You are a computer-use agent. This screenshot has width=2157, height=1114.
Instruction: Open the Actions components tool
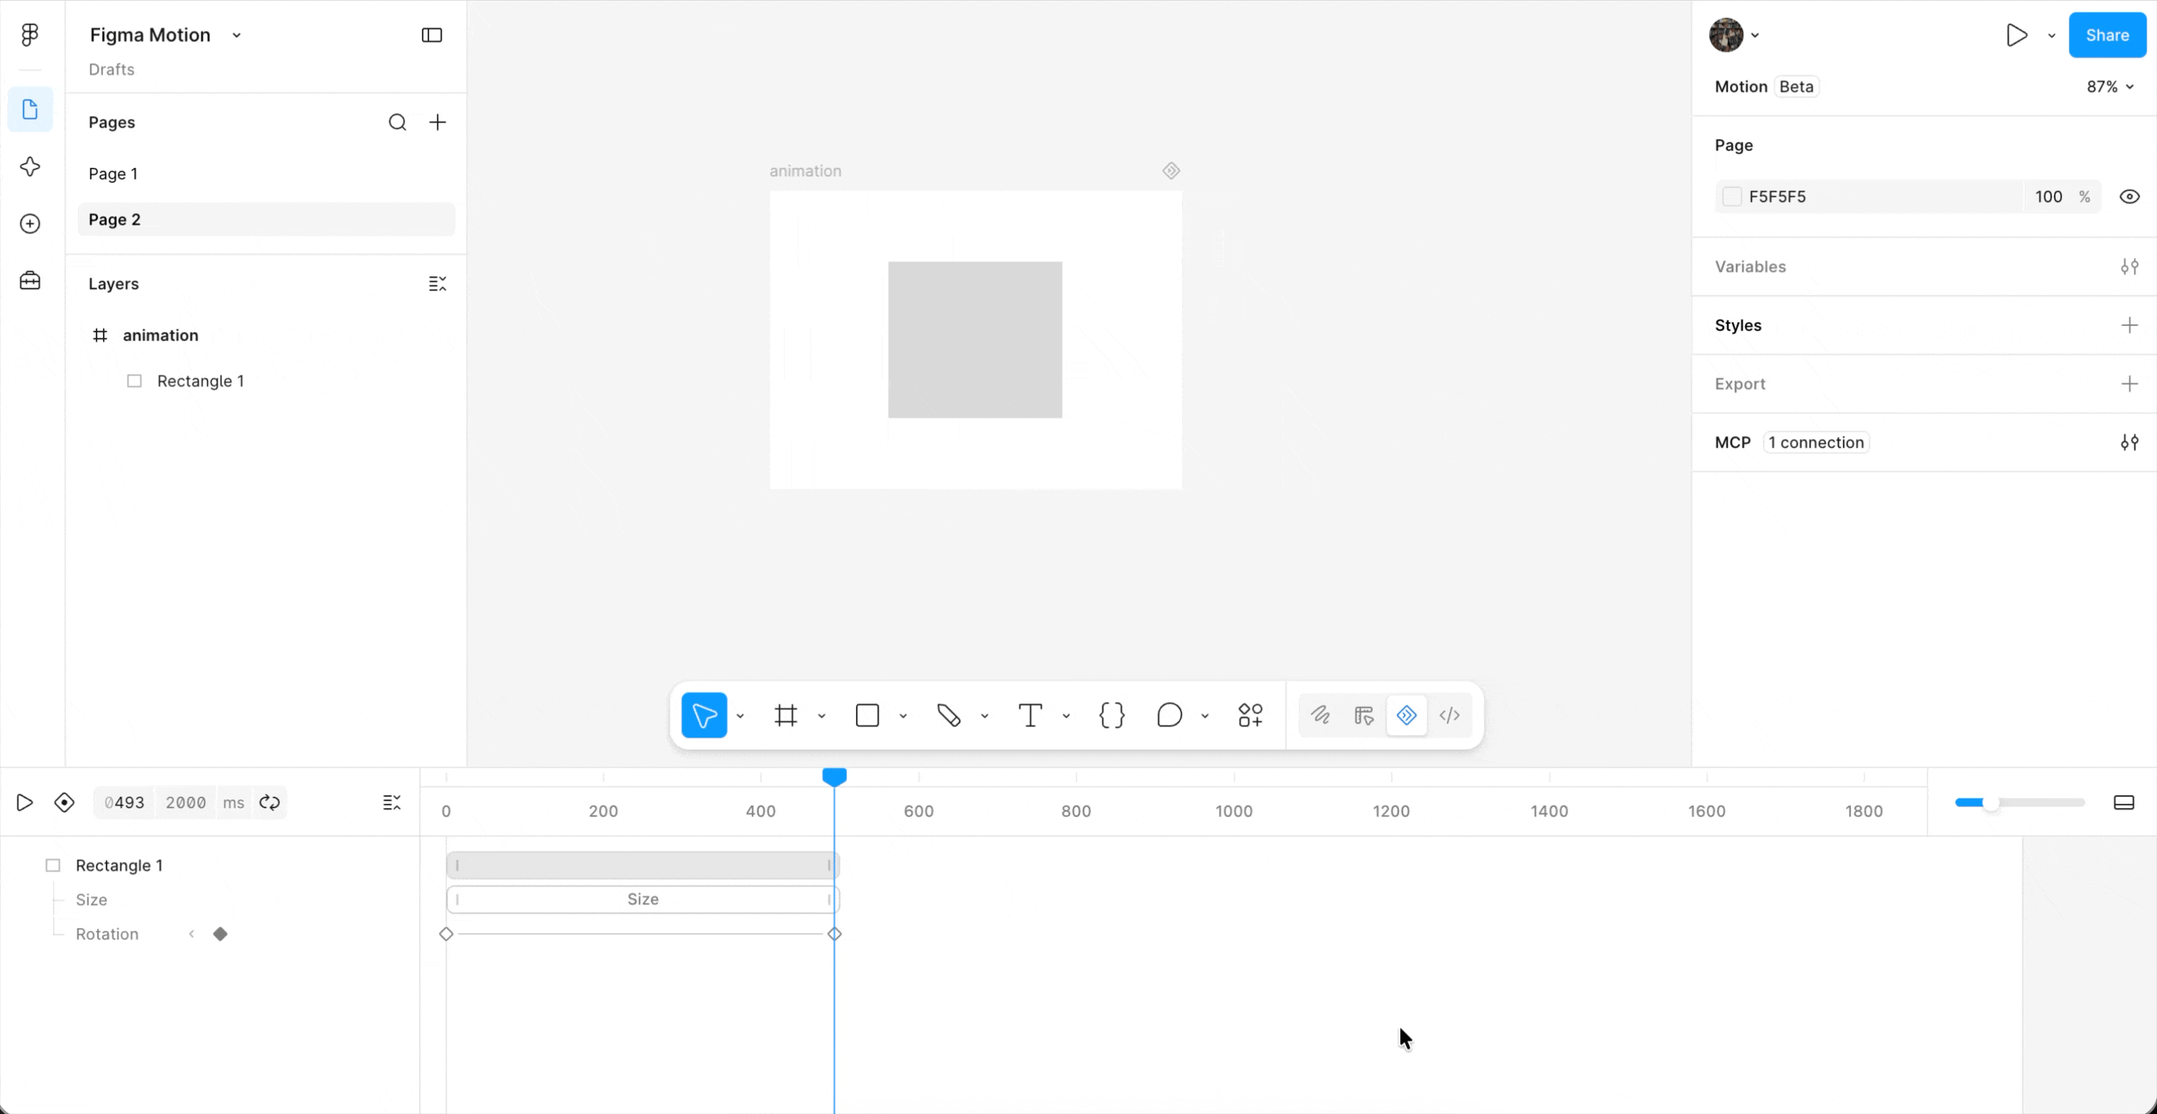1251,716
